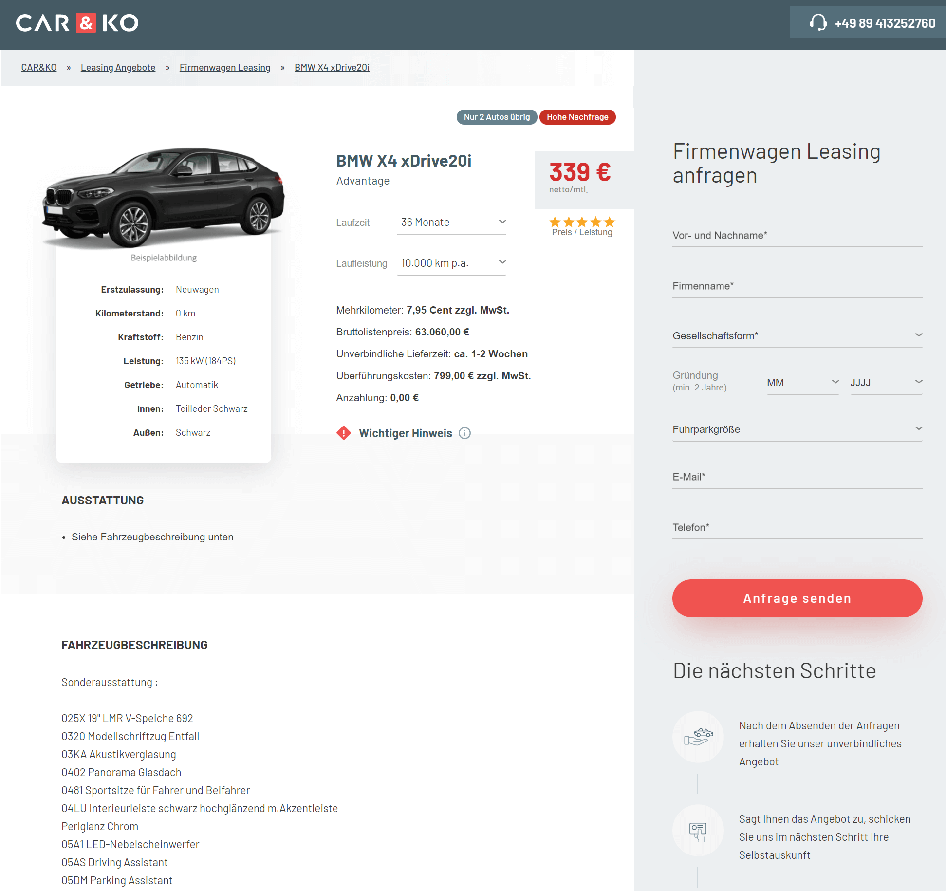Click the Vor- und Nachname field
The height and width of the screenshot is (891, 946).
(x=797, y=236)
